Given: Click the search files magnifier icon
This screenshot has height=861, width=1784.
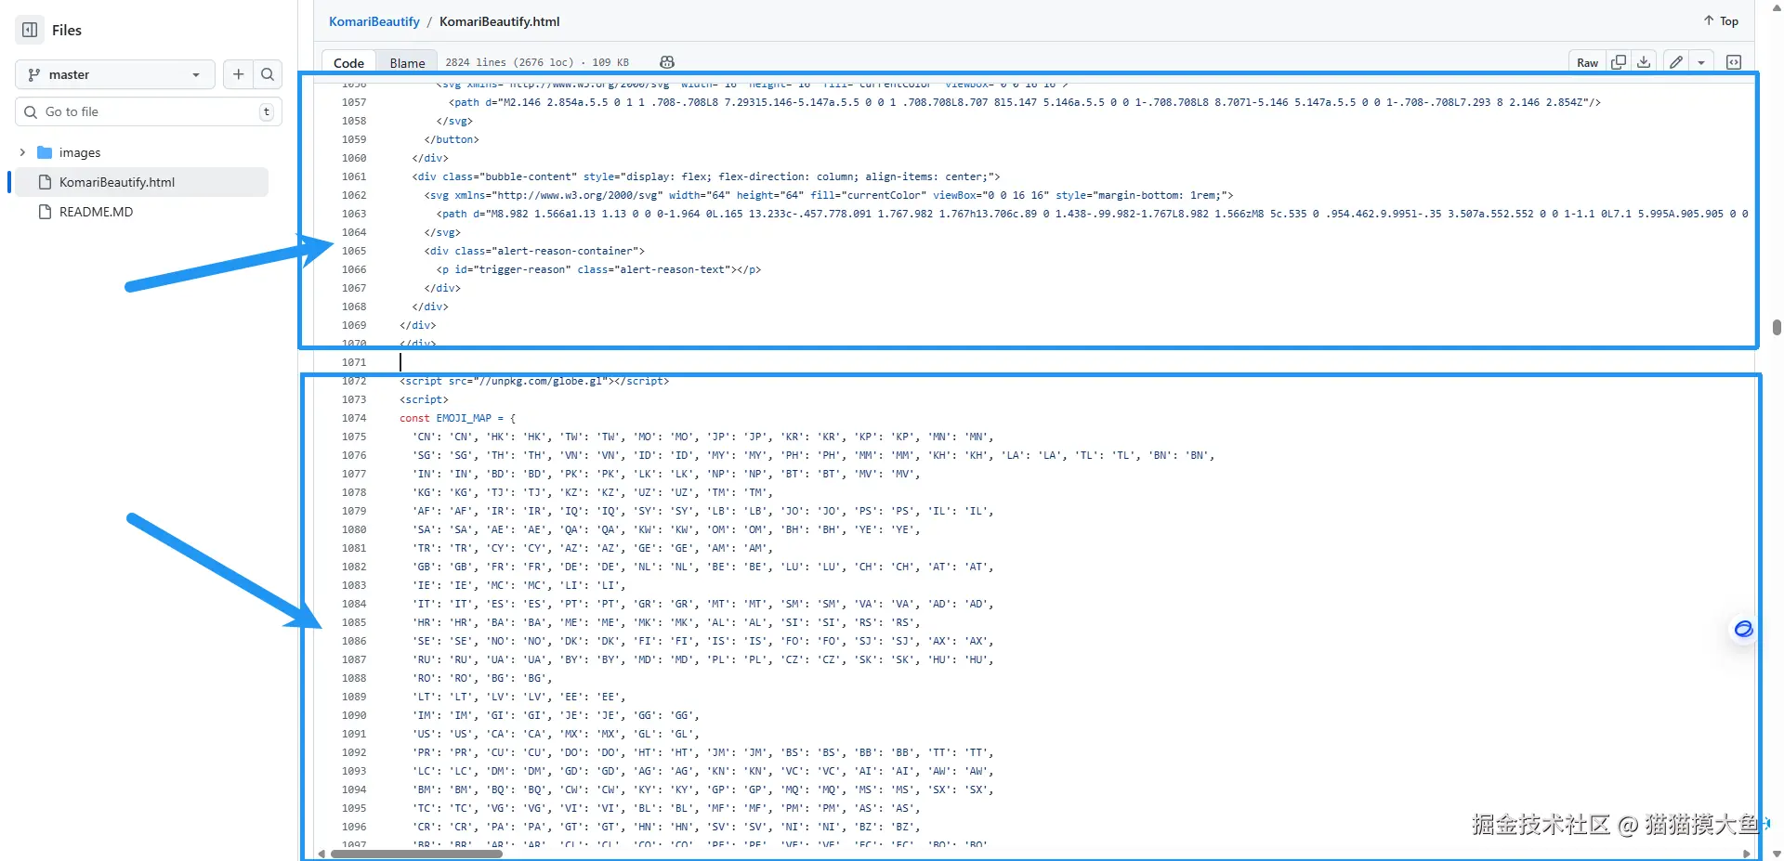Looking at the screenshot, I should point(268,74).
